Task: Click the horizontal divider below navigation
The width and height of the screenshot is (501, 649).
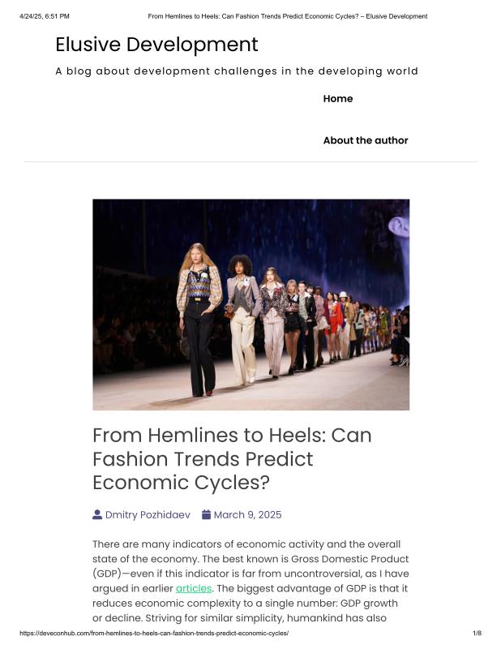Action: coord(250,161)
